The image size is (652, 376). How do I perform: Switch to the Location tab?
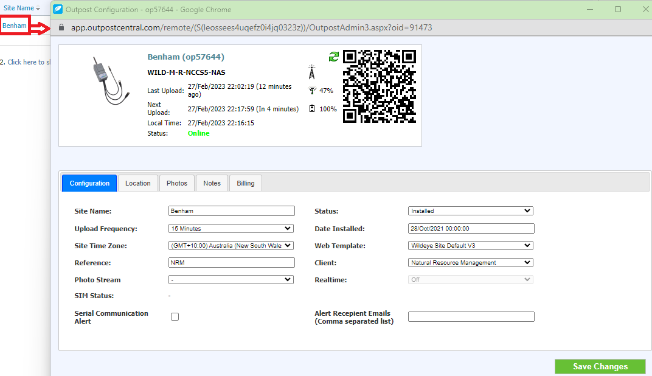click(137, 183)
